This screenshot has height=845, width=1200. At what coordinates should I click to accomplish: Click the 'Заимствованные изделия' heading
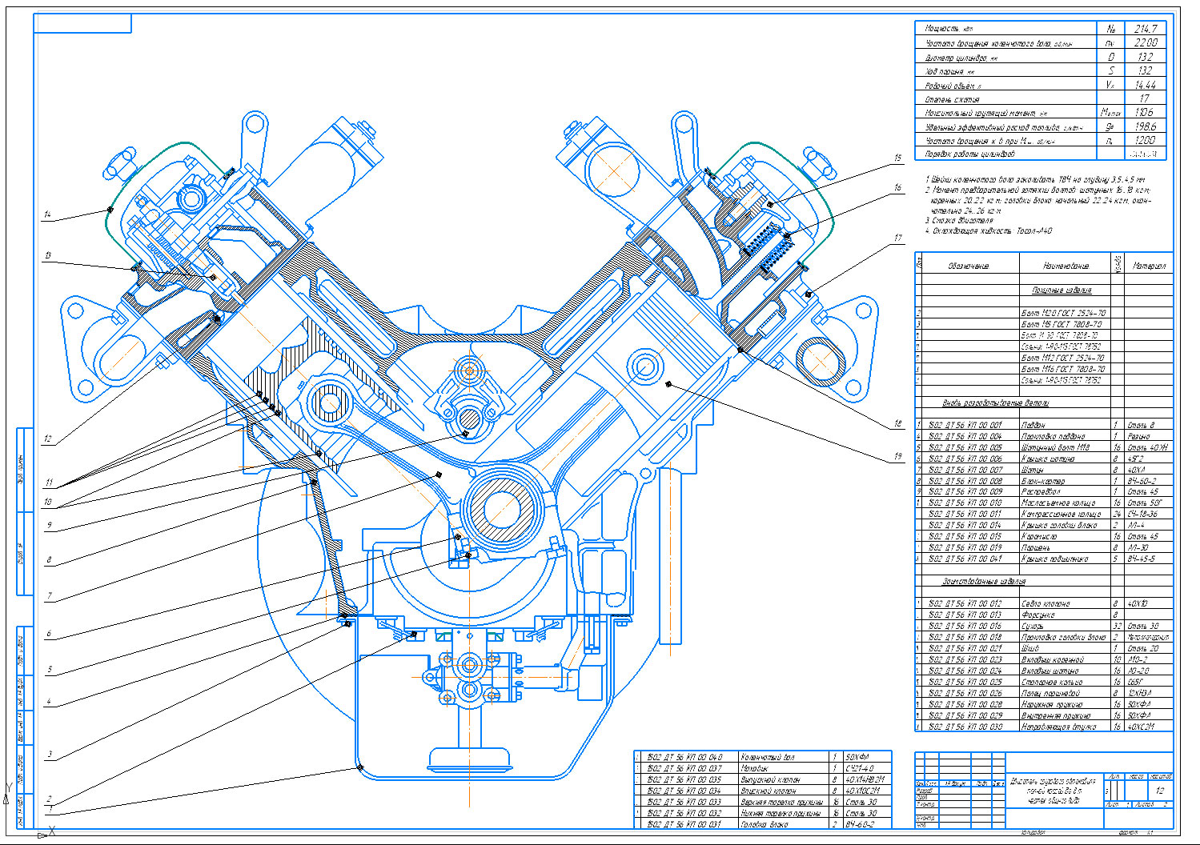coord(984,582)
